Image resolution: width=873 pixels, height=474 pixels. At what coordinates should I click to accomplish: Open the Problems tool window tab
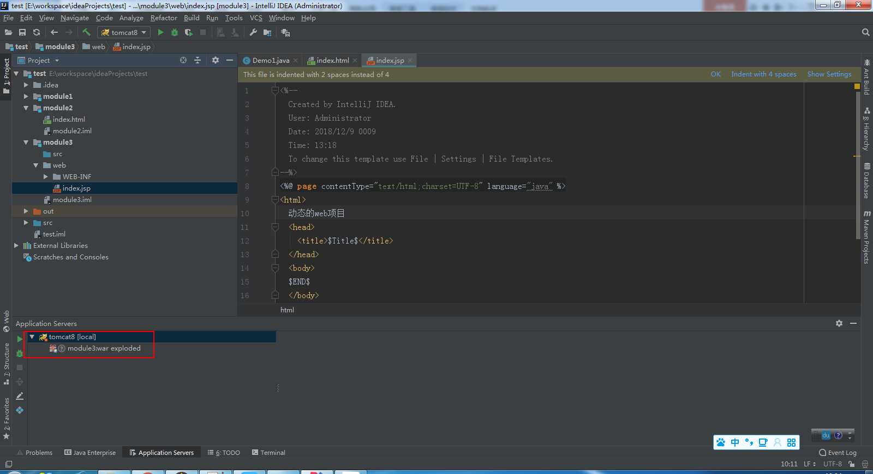click(x=34, y=452)
